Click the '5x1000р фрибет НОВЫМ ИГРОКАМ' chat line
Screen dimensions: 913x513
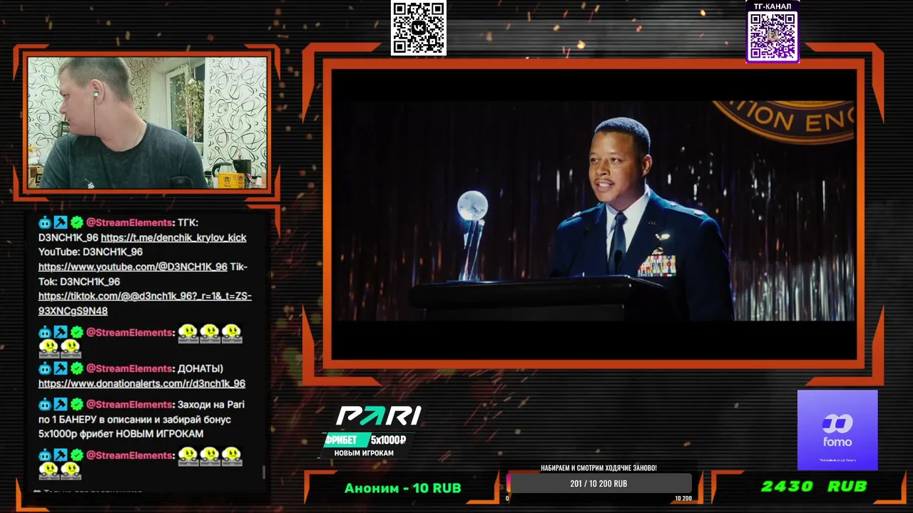121,433
